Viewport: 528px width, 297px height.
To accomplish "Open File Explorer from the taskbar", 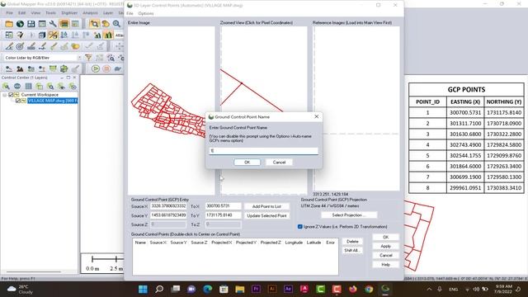I will (x=240, y=289).
